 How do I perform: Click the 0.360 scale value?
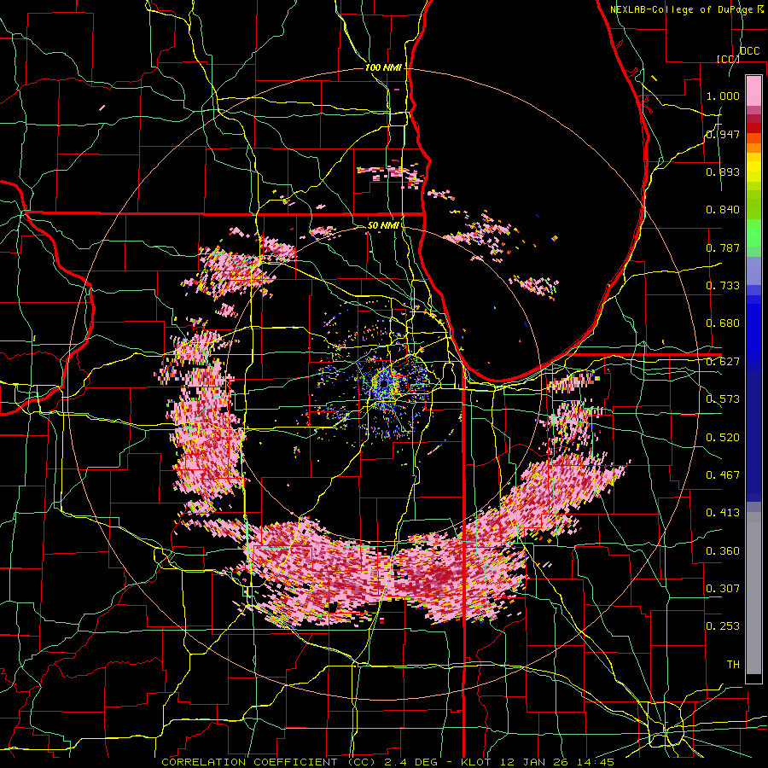[x=723, y=550]
